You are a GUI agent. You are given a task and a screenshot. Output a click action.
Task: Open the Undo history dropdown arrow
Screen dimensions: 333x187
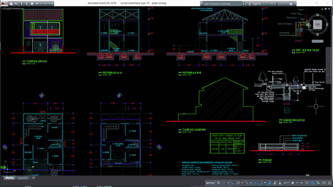point(41,4)
